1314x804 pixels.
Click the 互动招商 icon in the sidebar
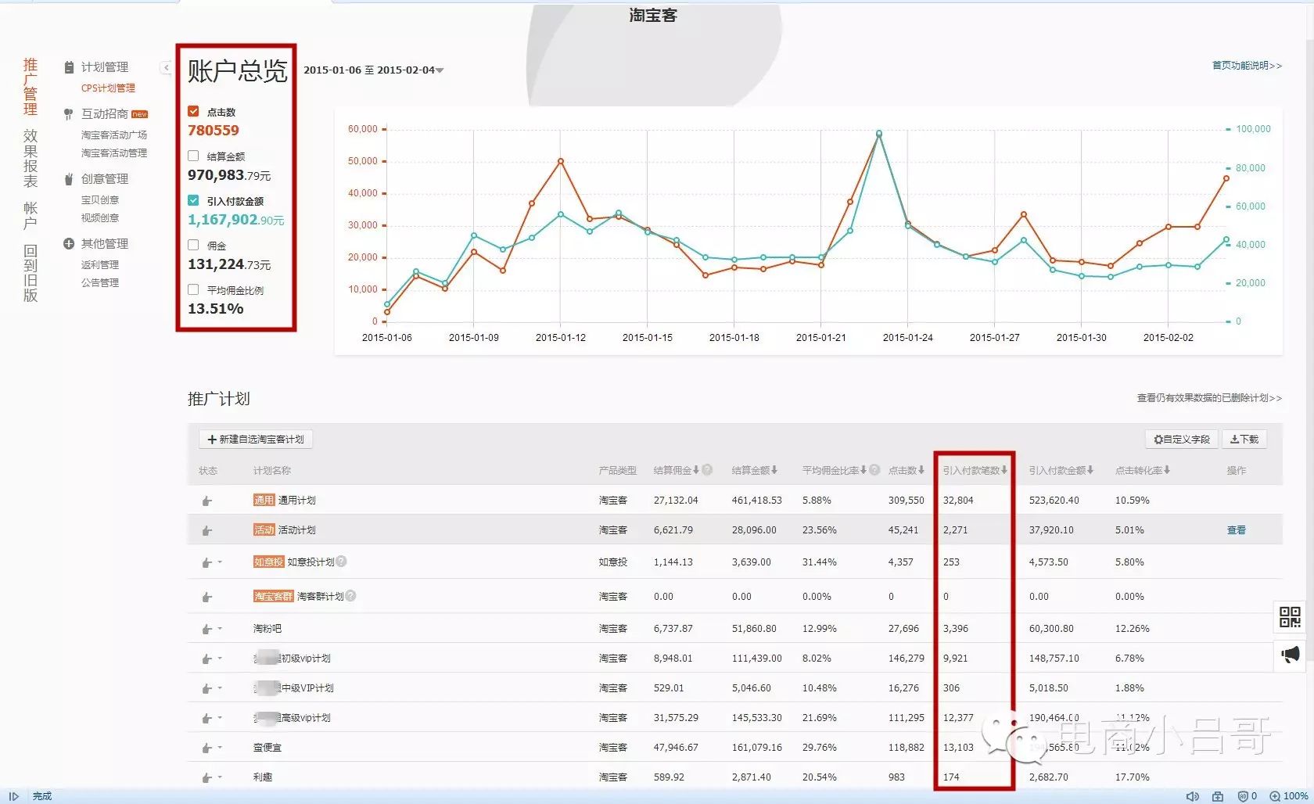click(69, 114)
